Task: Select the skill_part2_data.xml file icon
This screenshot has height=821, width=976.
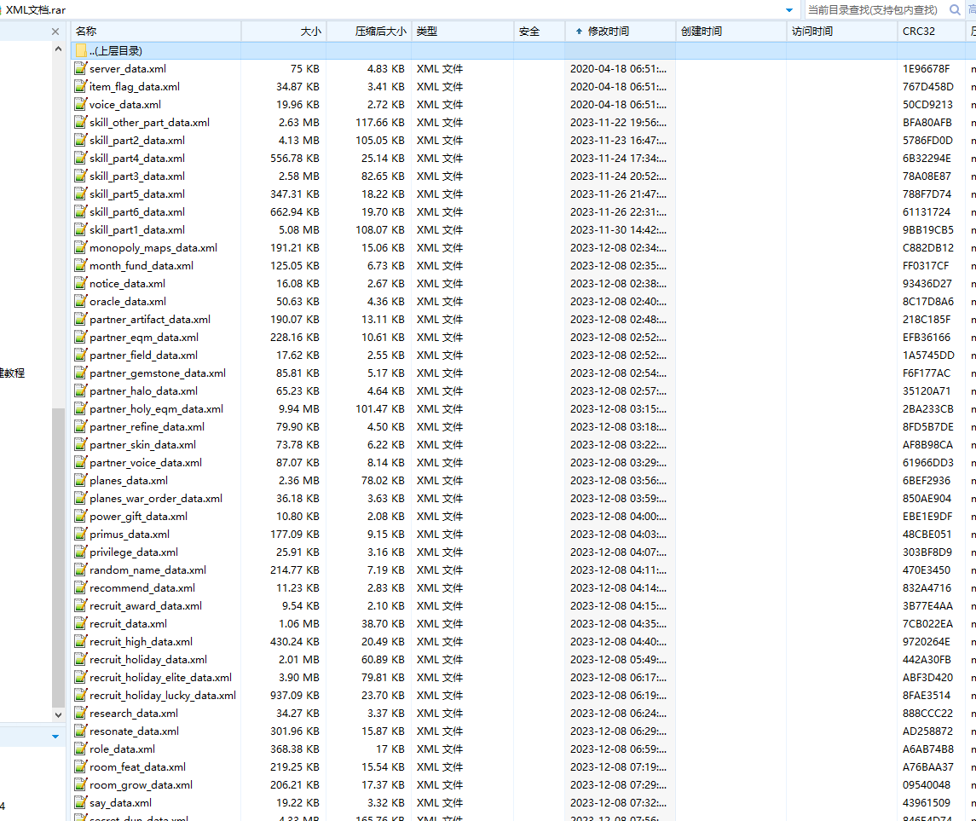Action: 81,140
